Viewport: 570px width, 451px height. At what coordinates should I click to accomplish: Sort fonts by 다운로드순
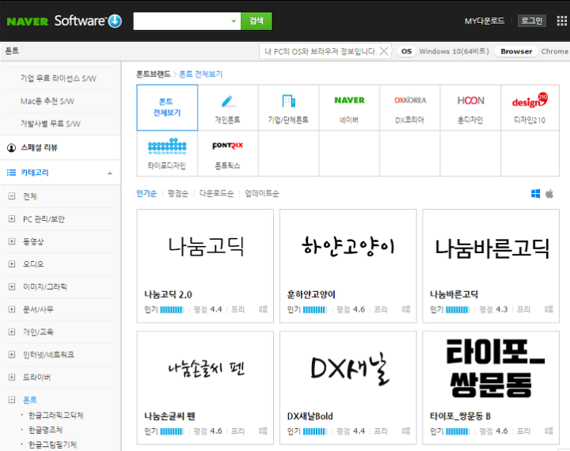(x=216, y=193)
